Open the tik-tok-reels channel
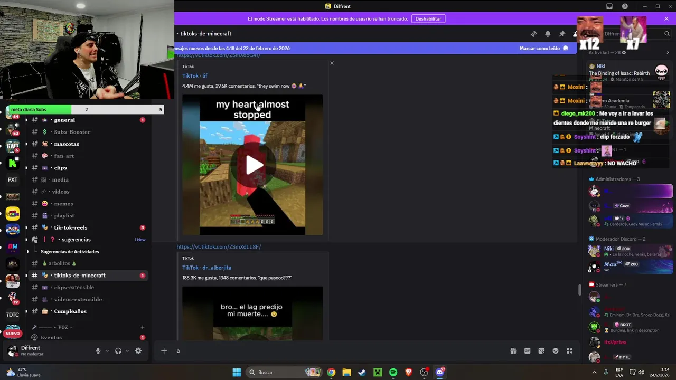This screenshot has width=676, height=380. tap(87, 227)
